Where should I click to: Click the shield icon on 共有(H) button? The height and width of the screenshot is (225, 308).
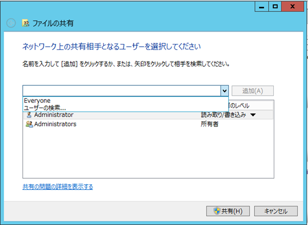coord(217,211)
